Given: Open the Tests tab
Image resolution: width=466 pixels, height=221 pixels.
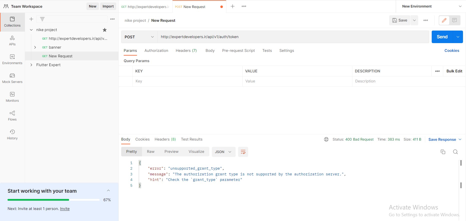Looking at the screenshot, I should tap(267, 51).
